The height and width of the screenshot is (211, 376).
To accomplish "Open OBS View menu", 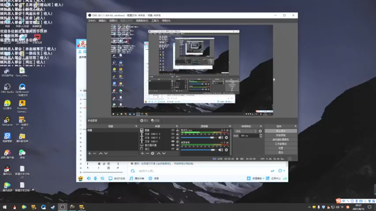I will pyautogui.click(x=113, y=21).
